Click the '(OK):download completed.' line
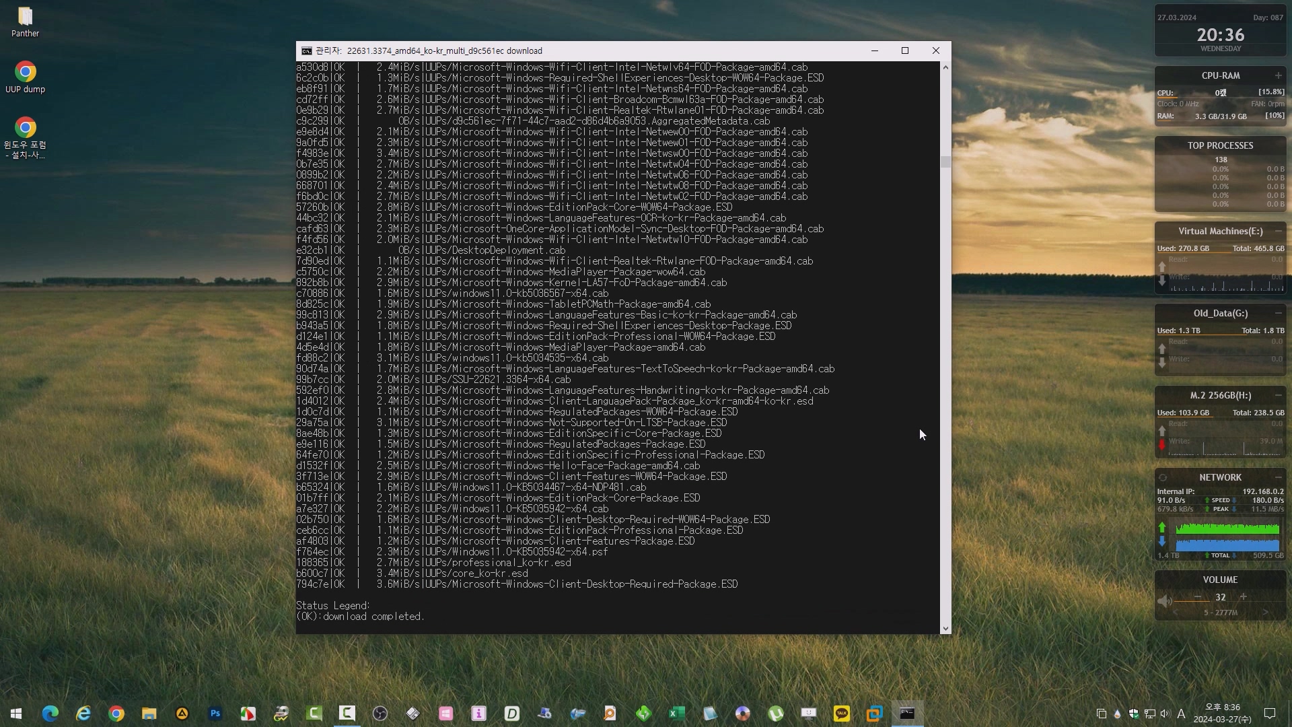The height and width of the screenshot is (727, 1292). (360, 617)
